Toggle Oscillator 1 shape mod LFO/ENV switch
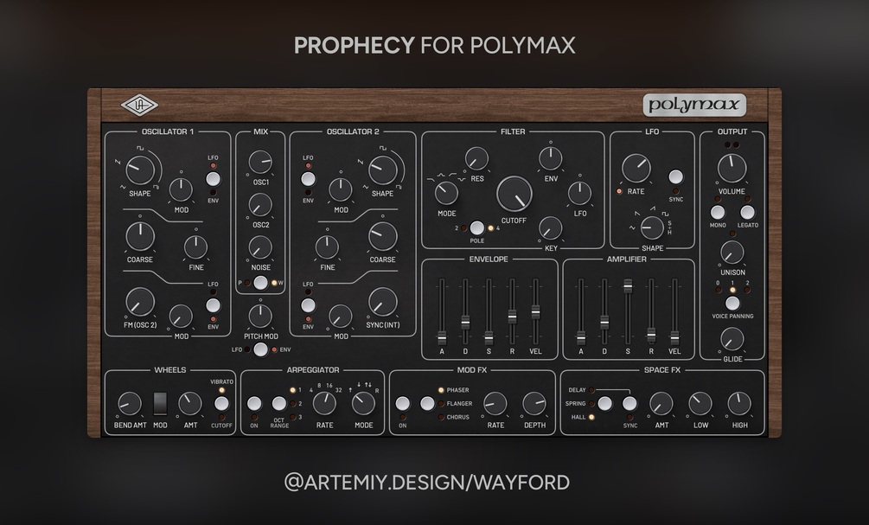Image resolution: width=869 pixels, height=525 pixels. (x=213, y=179)
